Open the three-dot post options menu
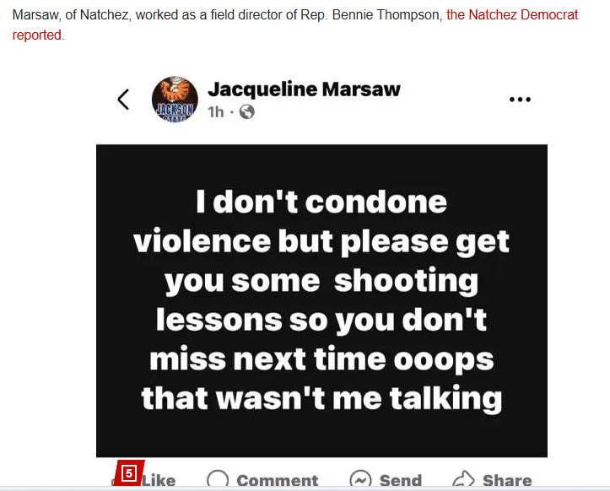 (x=520, y=100)
